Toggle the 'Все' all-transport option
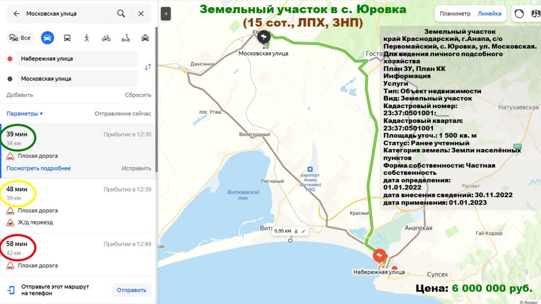 [x=20, y=38]
